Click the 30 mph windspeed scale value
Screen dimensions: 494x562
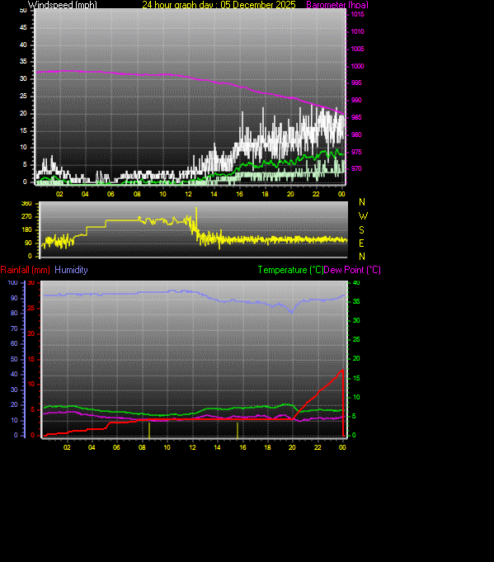23,78
